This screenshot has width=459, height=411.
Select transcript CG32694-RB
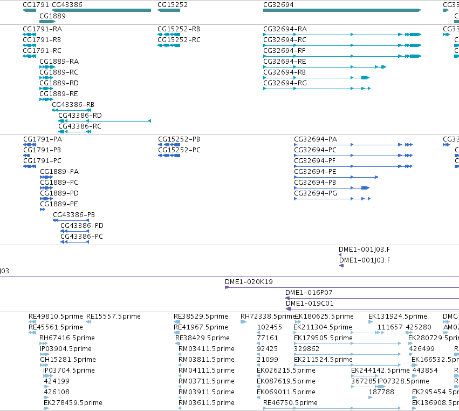(x=285, y=72)
